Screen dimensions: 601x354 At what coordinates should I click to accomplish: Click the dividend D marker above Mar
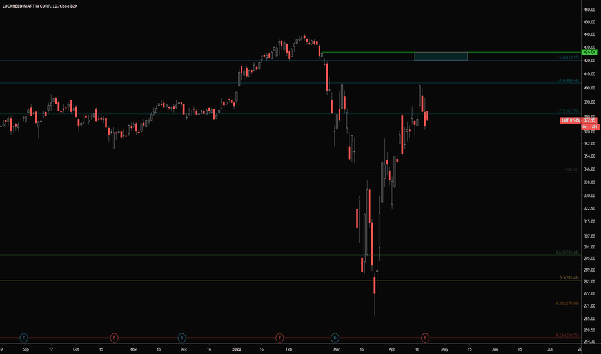coord(335,337)
